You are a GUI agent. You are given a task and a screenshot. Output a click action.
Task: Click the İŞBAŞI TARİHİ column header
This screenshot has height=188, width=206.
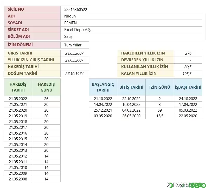point(188,87)
